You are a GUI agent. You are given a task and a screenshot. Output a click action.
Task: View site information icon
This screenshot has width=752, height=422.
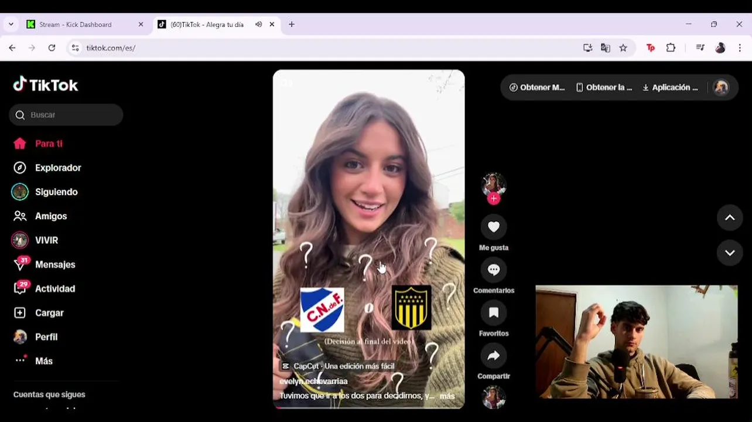[75, 48]
